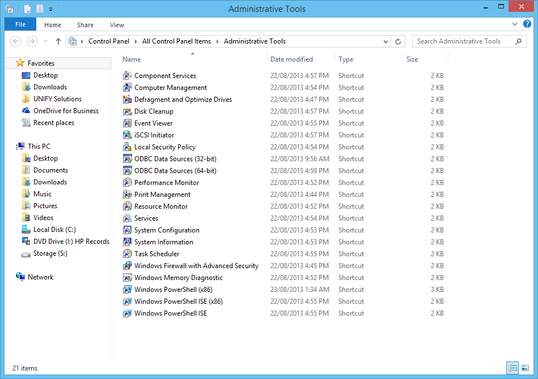The height and width of the screenshot is (379, 538).
Task: Refresh the Administrative Tools folder
Action: pyautogui.click(x=398, y=41)
